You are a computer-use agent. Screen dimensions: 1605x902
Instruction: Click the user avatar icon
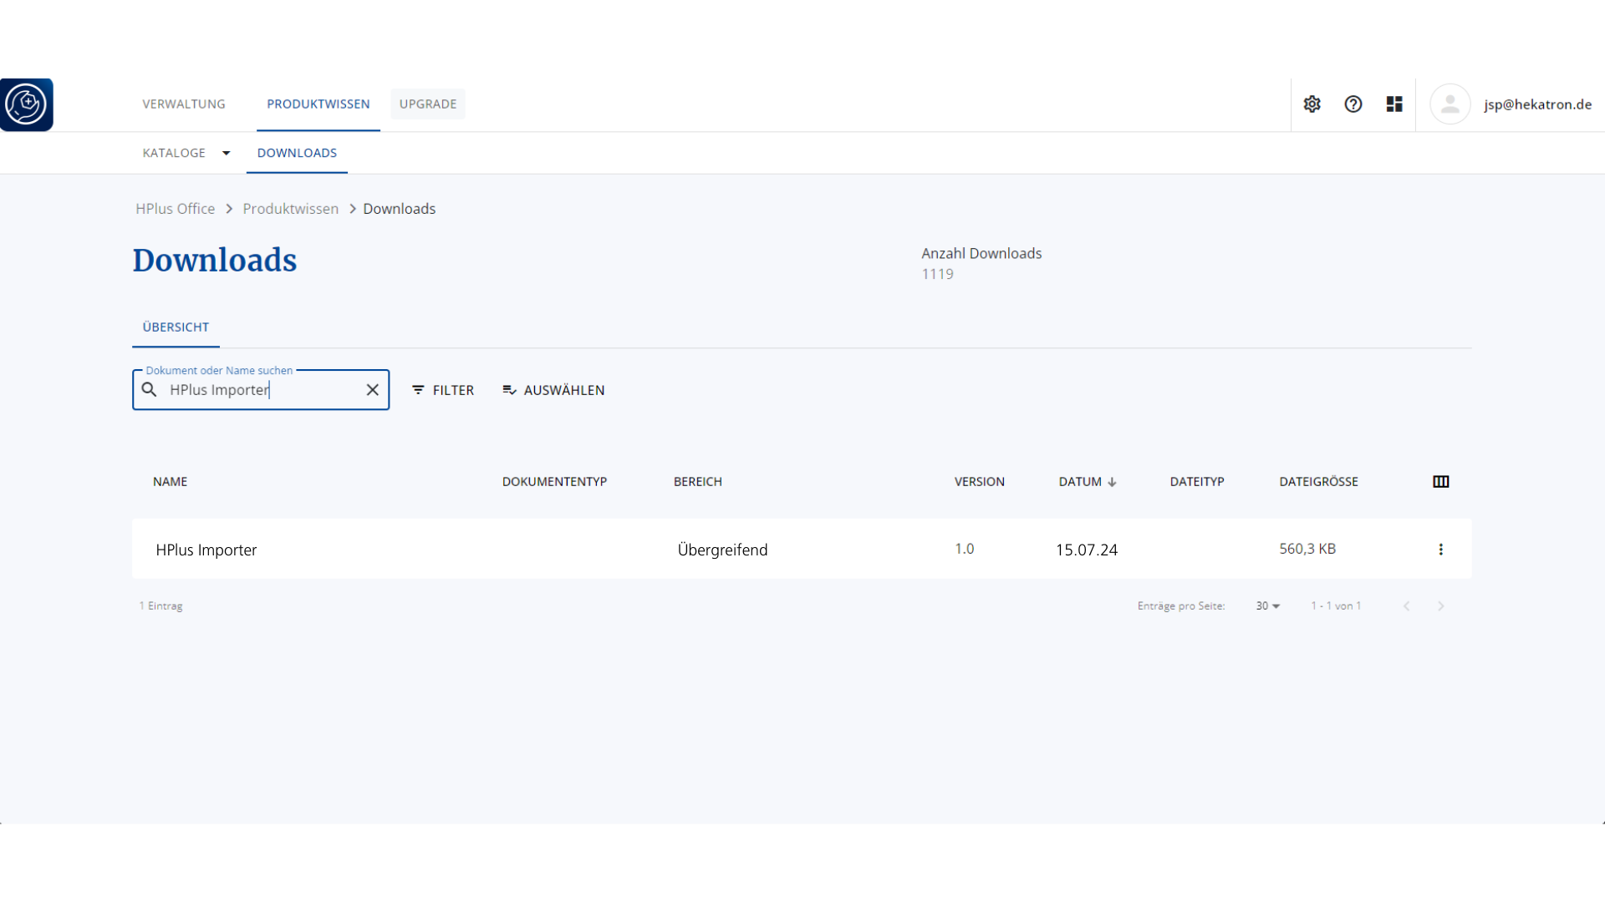1450,104
